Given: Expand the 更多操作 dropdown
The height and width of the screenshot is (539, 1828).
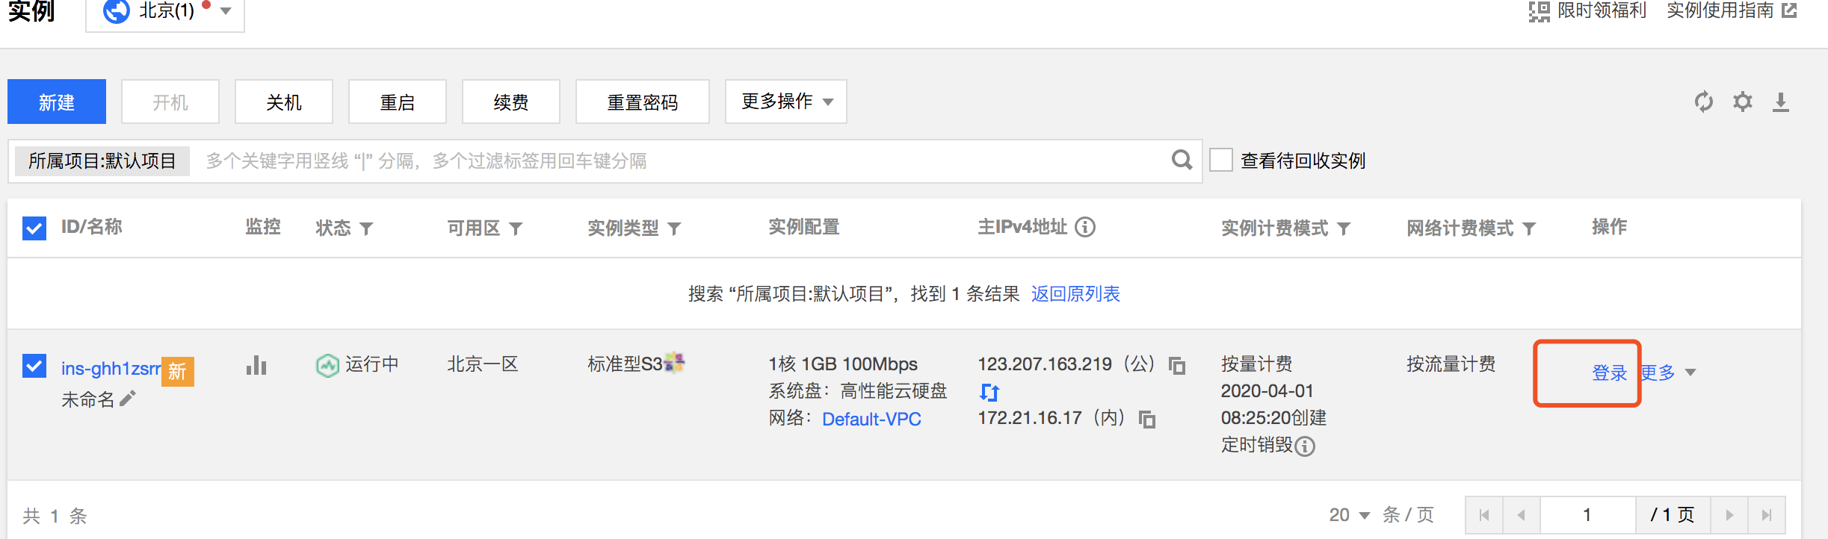Looking at the screenshot, I should pyautogui.click(x=785, y=102).
